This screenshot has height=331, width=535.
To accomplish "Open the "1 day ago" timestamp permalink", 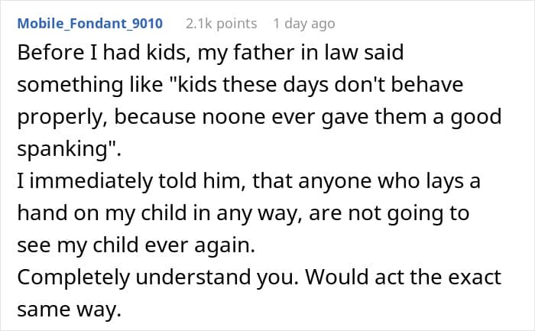I will point(304,24).
